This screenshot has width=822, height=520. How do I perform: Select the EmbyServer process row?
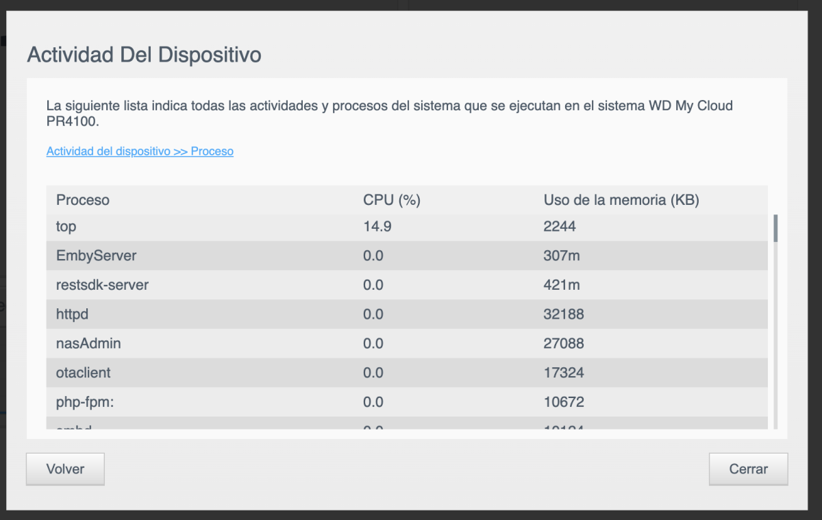[x=96, y=256]
